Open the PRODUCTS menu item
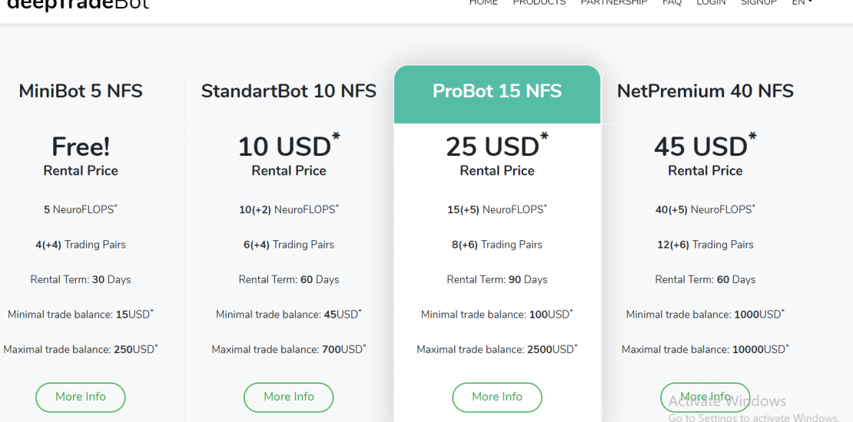Screen dimensions: 853x422 [539, 3]
